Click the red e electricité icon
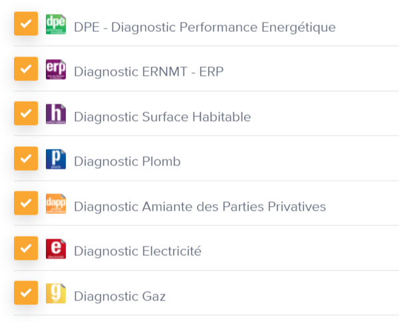Screen dimensions: 399x323 tap(56, 249)
